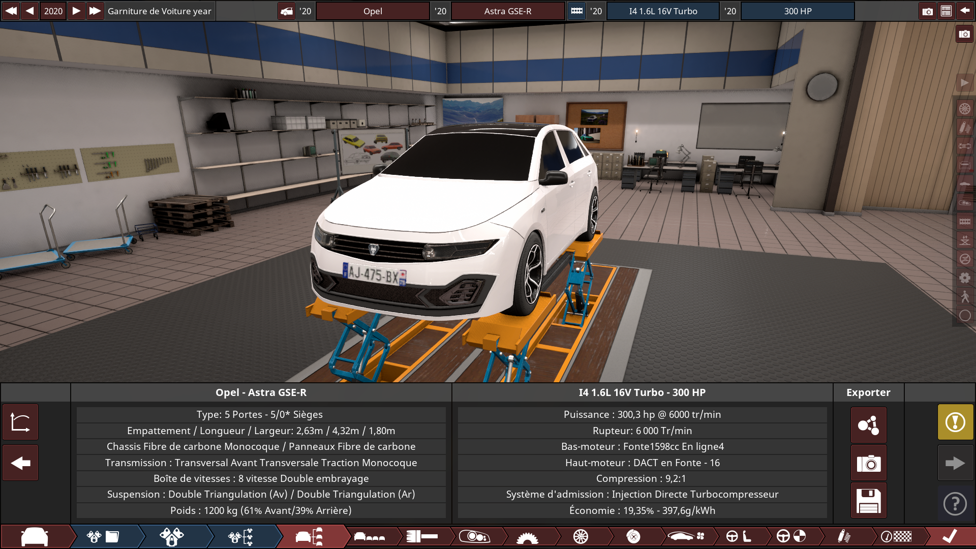Viewport: 976px width, 549px height.
Task: Skip back to first year
Action: tap(11, 11)
